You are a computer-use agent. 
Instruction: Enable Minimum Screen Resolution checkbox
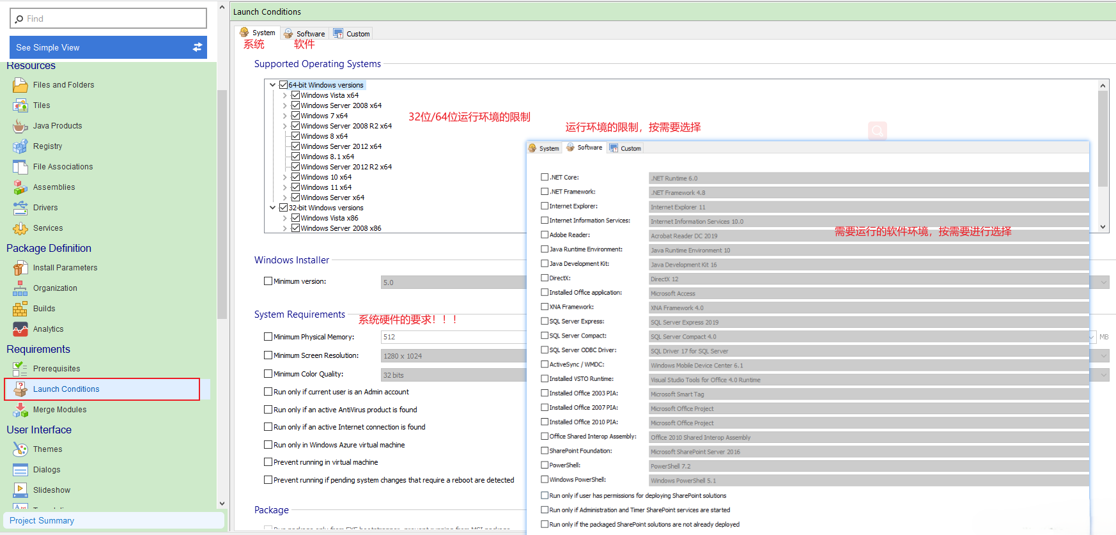pyautogui.click(x=268, y=355)
